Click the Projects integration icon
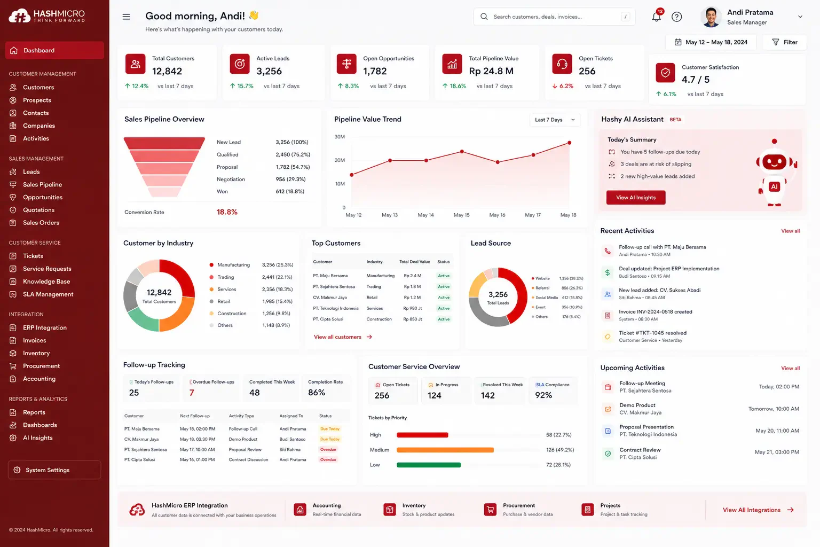This screenshot has width=820, height=547. (588, 510)
